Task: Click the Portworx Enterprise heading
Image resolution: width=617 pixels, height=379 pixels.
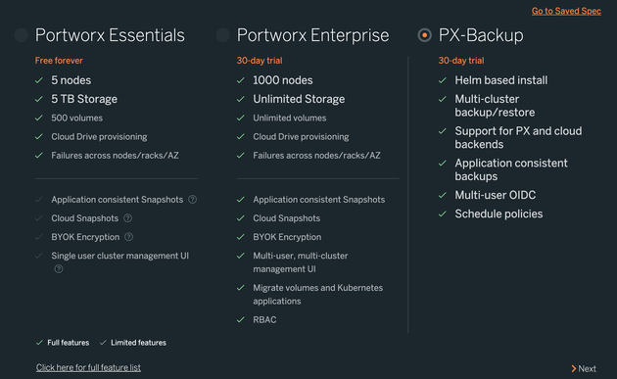Action: pos(312,35)
